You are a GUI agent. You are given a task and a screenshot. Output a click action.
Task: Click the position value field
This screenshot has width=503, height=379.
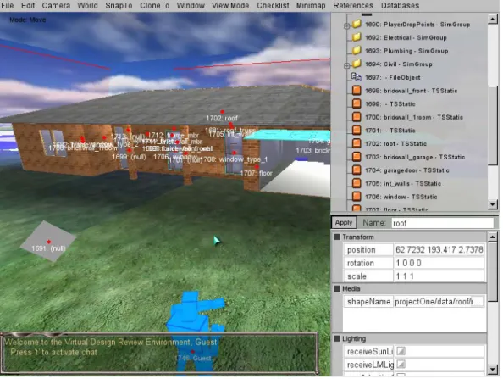(439, 249)
